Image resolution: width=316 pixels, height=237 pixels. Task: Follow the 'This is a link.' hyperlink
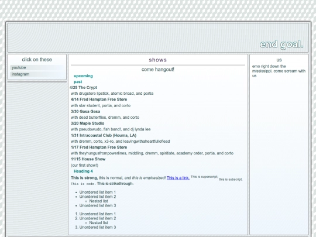(x=178, y=178)
